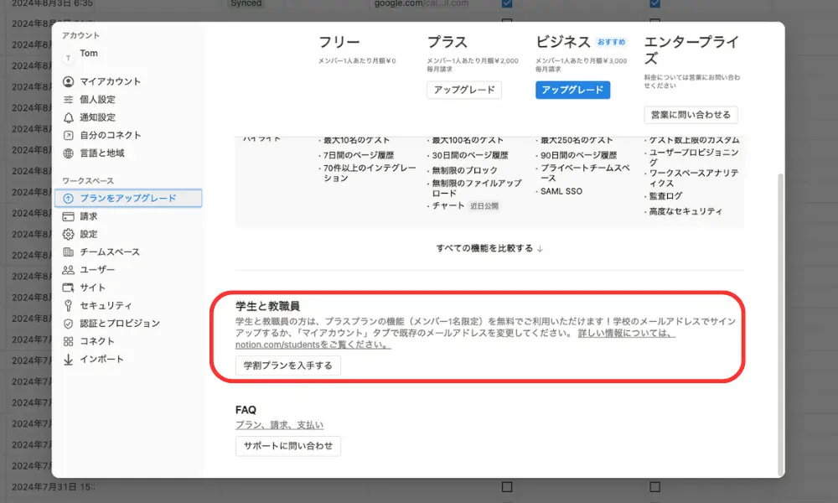
Task: Click エンタープライズ plan heading
Action: tap(691, 49)
